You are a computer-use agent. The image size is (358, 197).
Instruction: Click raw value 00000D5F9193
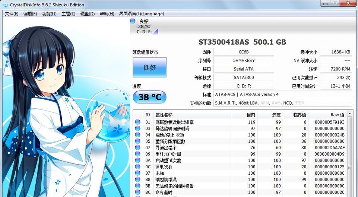click(x=329, y=122)
